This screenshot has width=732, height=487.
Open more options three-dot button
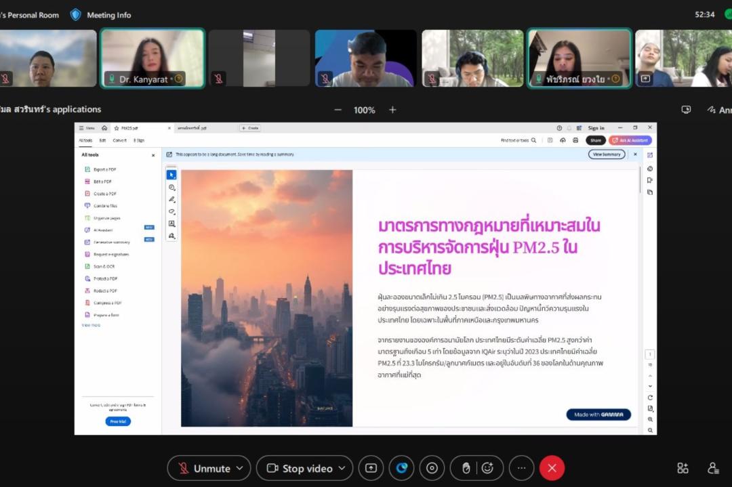521,468
